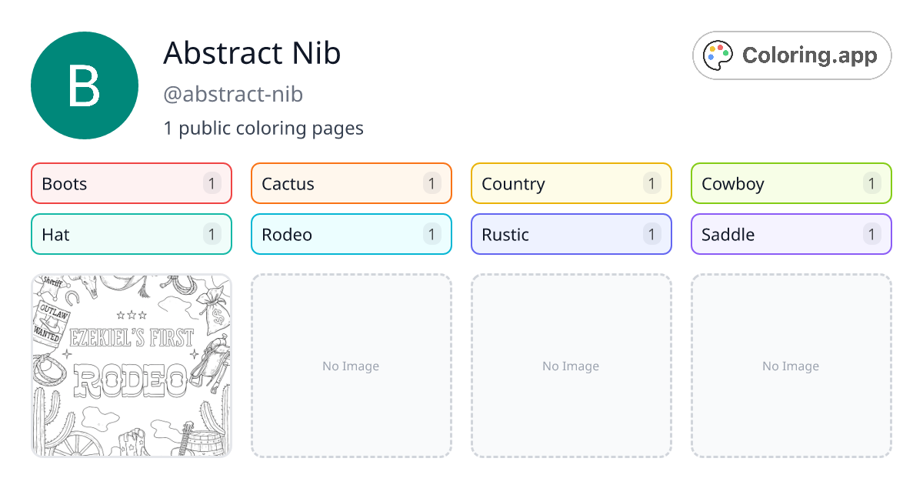This screenshot has width=923, height=485.
Task: Click the count badge on Boots tag
Action: 212,183
